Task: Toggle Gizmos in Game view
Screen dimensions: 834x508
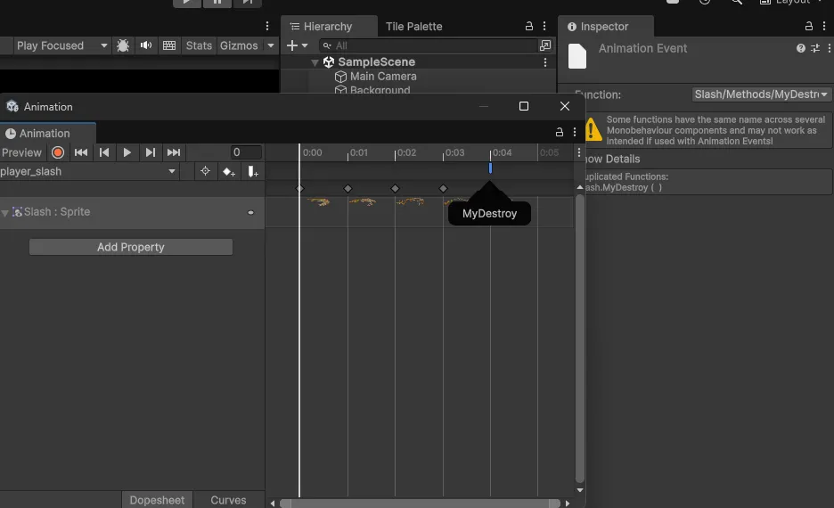Action: (239, 45)
